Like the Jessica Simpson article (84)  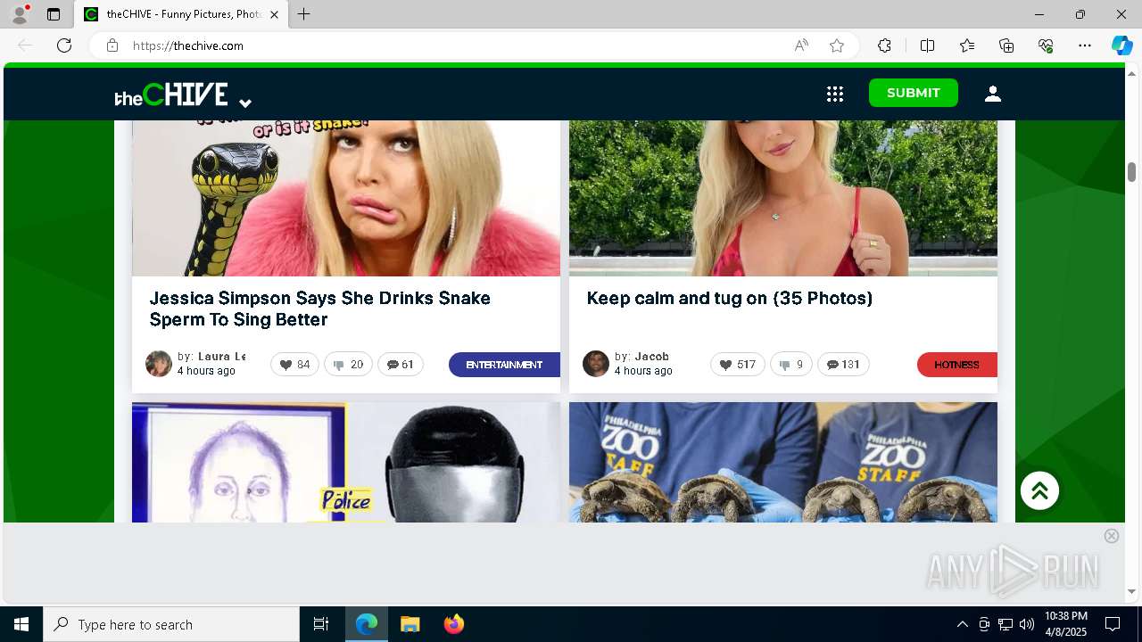pyautogui.click(x=294, y=365)
